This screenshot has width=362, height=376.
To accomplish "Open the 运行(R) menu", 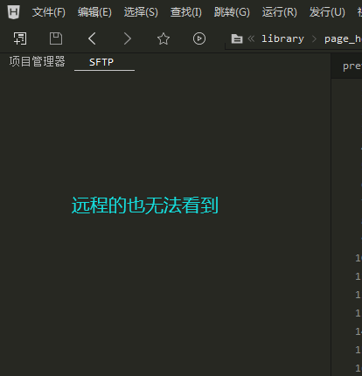I will pyautogui.click(x=279, y=12).
